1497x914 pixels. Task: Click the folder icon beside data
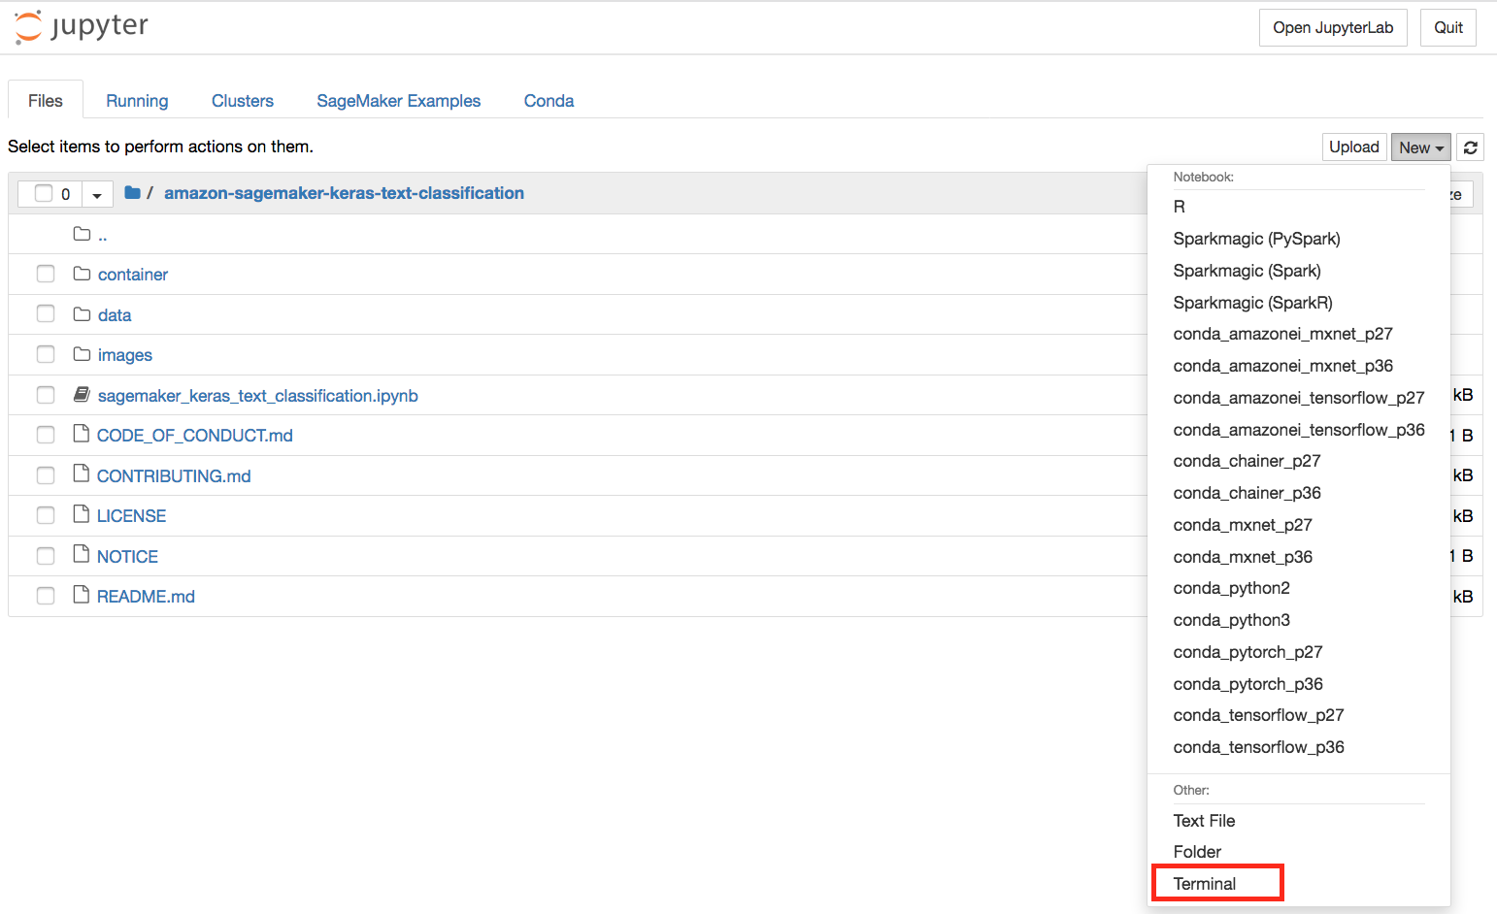click(83, 314)
